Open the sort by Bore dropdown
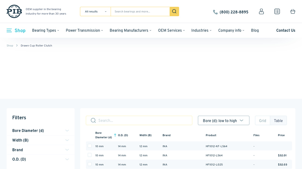 [223, 121]
